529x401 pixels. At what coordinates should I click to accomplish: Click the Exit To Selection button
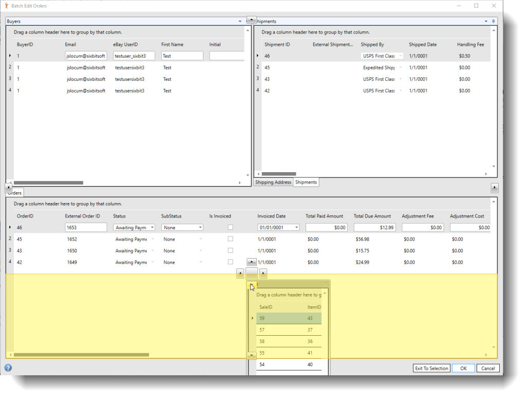tap(431, 368)
